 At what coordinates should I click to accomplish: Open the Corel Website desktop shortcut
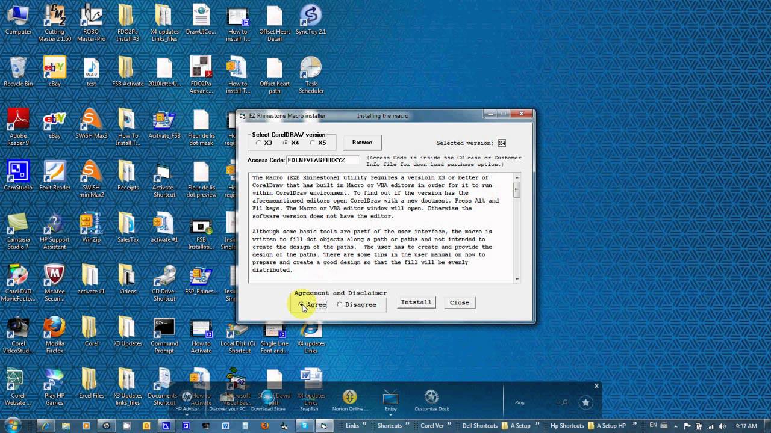[x=18, y=387]
